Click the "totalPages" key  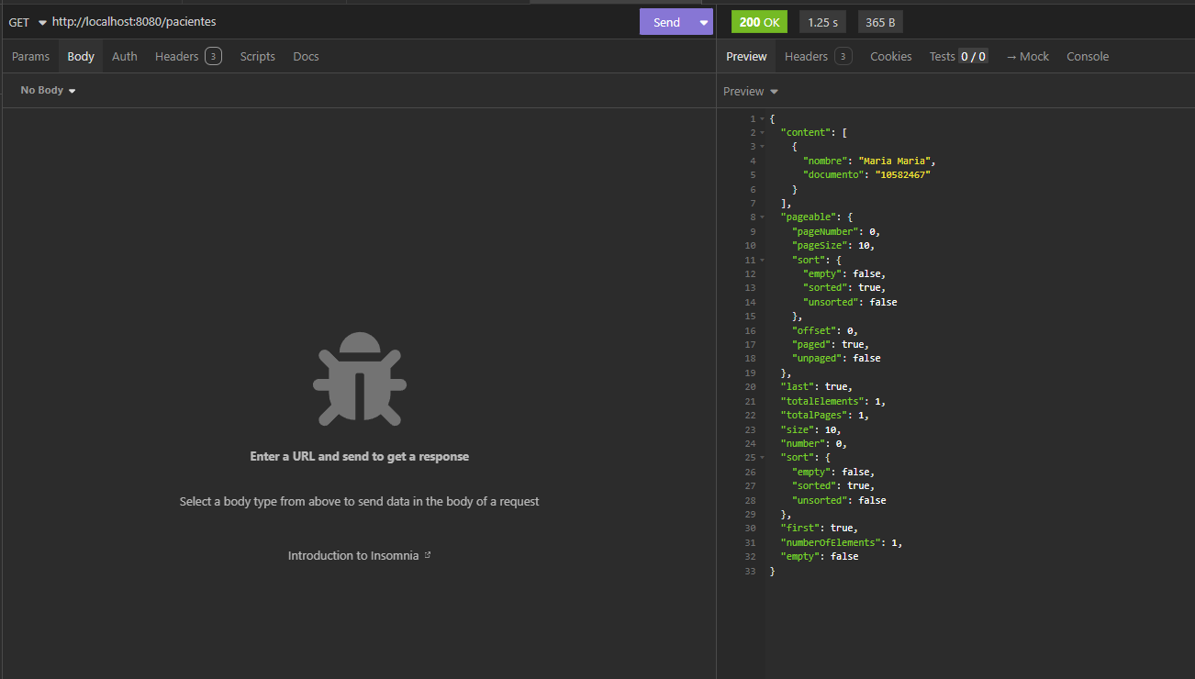tap(816, 415)
